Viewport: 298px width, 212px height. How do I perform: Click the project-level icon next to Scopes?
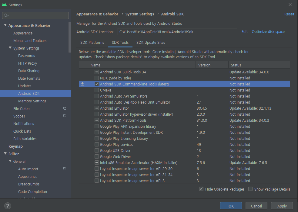pyautogui.click(x=65, y=116)
